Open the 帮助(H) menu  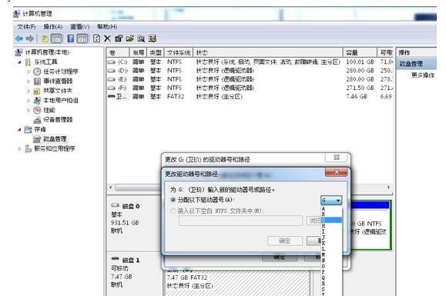[107, 27]
